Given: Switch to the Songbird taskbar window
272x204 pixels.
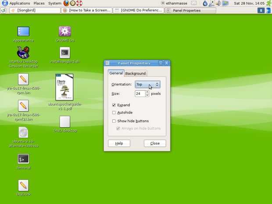Looking at the screenshot, I should [35, 11].
